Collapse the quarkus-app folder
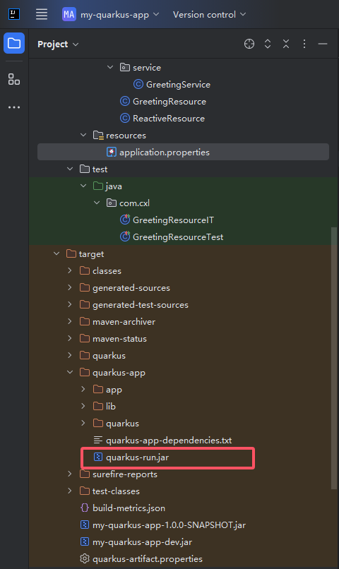Image resolution: width=339 pixels, height=569 pixels. [70, 372]
